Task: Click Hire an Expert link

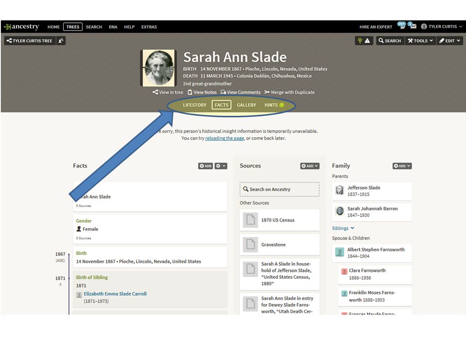Action: point(376,27)
